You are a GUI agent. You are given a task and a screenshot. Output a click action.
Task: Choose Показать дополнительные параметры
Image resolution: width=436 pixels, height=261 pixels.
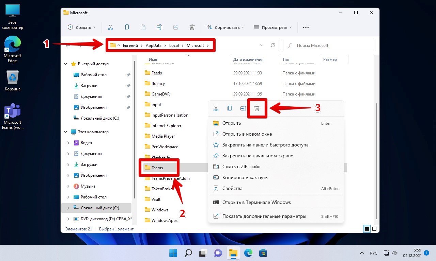tap(276, 216)
